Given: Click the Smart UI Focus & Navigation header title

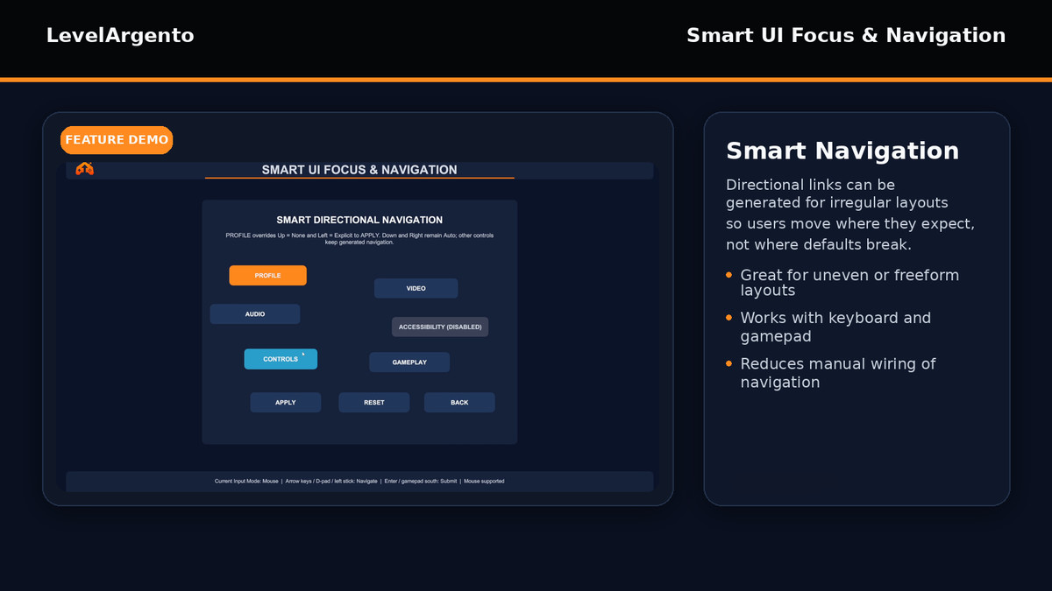Looking at the screenshot, I should (x=846, y=35).
